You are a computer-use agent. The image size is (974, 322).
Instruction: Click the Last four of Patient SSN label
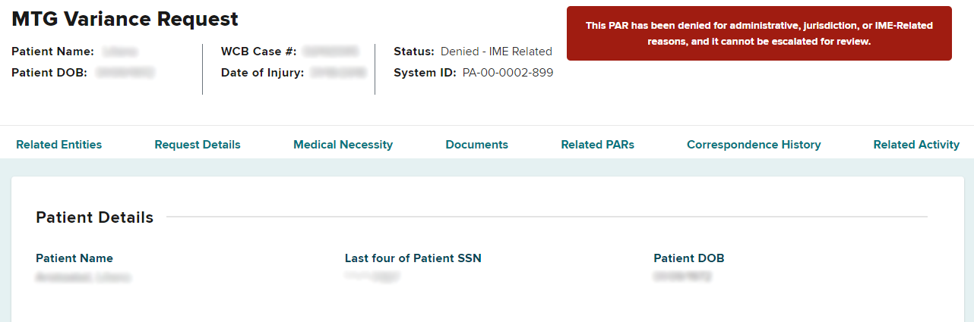point(413,258)
